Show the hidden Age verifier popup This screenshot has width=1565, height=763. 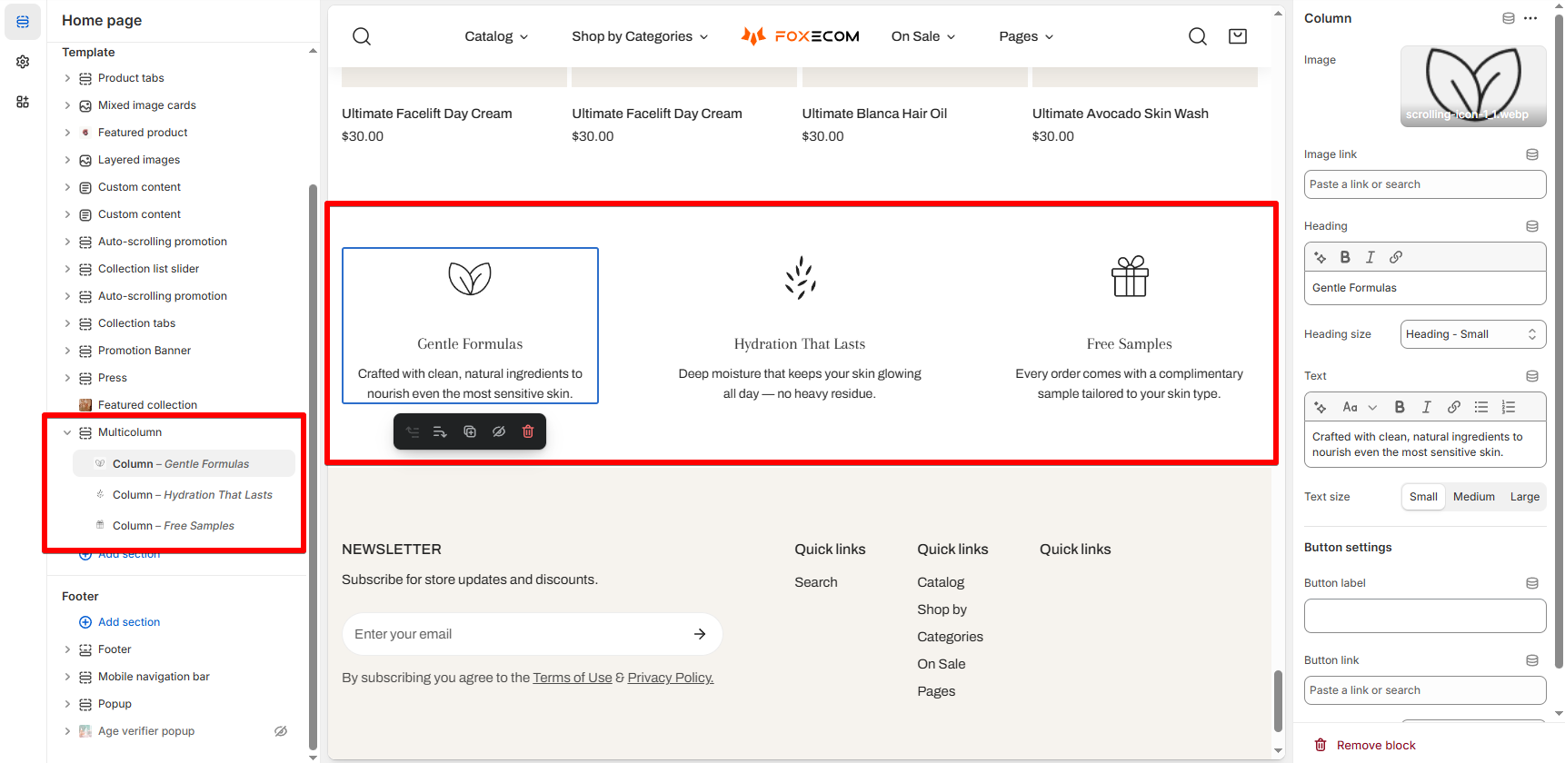pyautogui.click(x=281, y=731)
